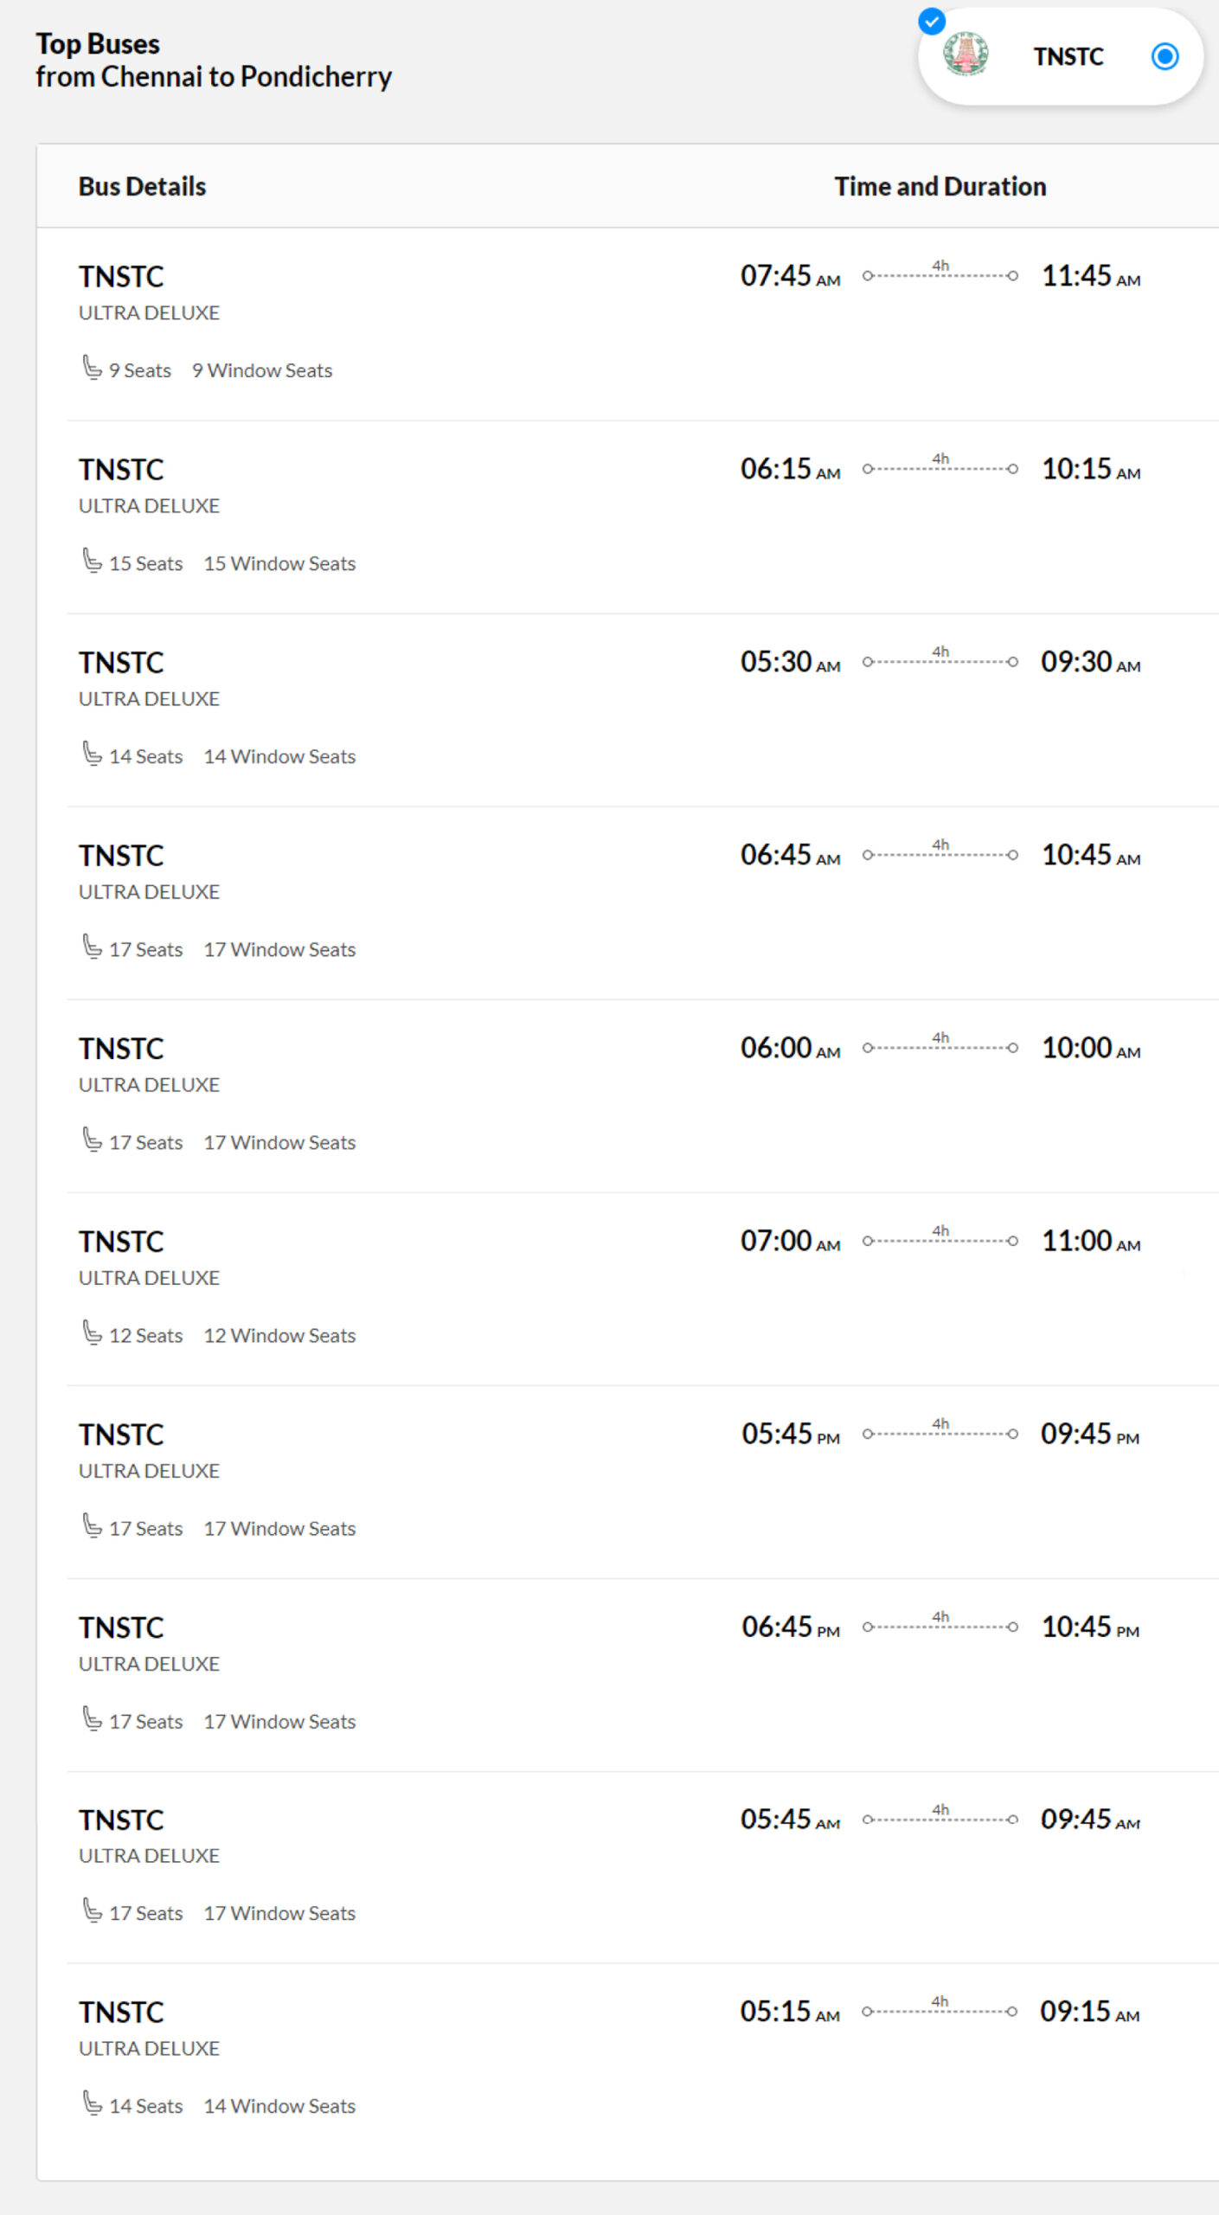The width and height of the screenshot is (1219, 2215).
Task: Click seat icon next to 15 Seats
Action: click(x=92, y=561)
